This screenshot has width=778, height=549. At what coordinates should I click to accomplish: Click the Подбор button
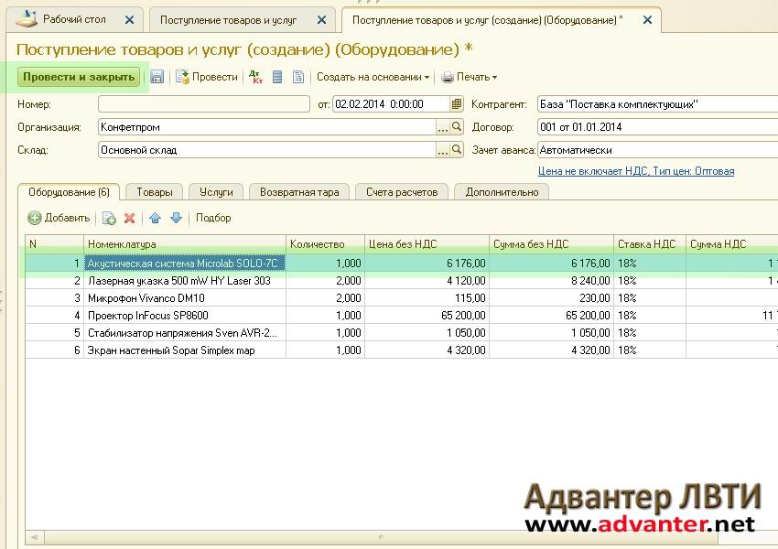213,218
